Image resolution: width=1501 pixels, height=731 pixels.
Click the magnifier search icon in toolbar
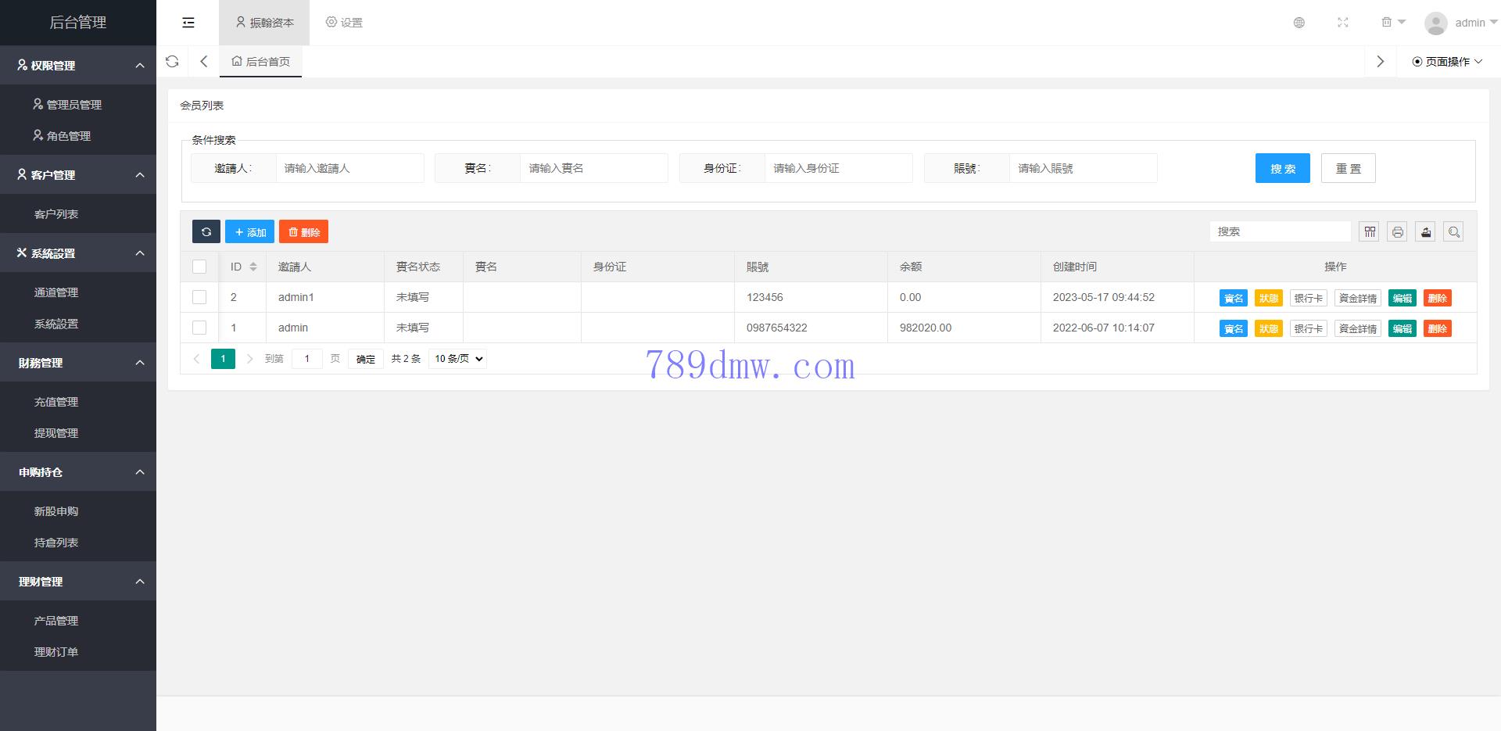tap(1453, 232)
